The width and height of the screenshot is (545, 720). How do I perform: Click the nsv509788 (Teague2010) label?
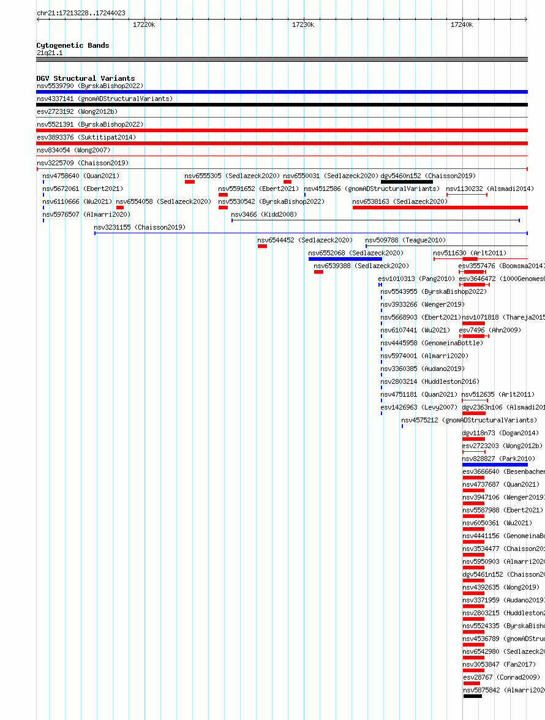405,240
